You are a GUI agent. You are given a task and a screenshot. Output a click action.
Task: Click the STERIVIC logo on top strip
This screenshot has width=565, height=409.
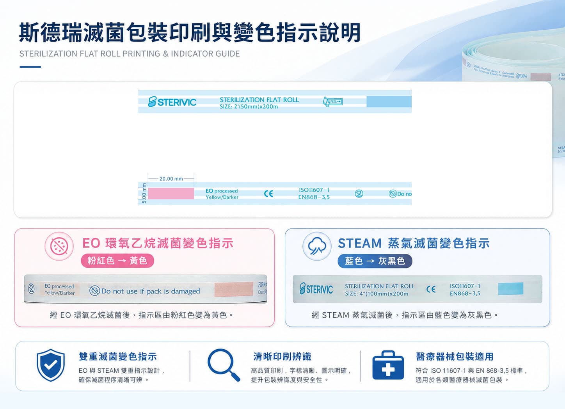tap(172, 102)
